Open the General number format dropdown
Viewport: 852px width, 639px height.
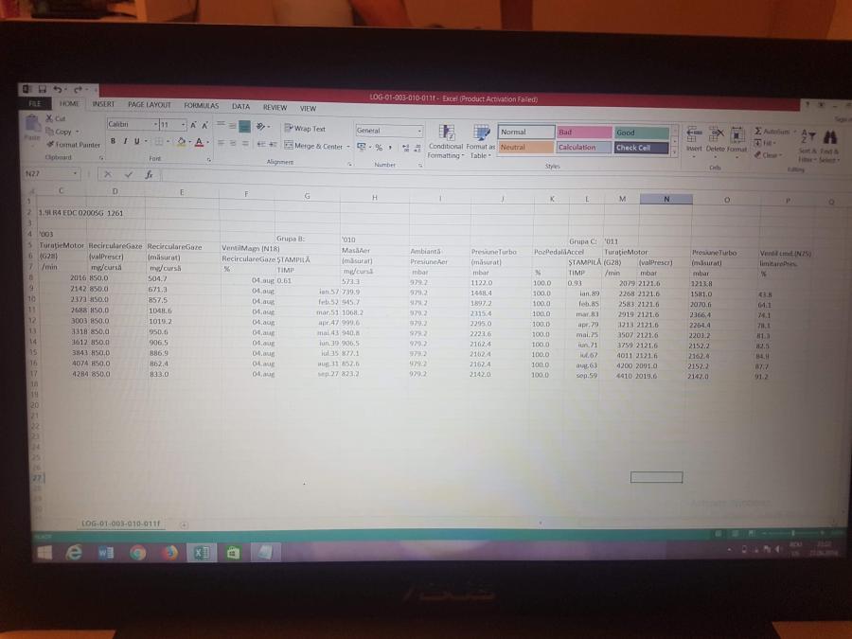click(419, 131)
